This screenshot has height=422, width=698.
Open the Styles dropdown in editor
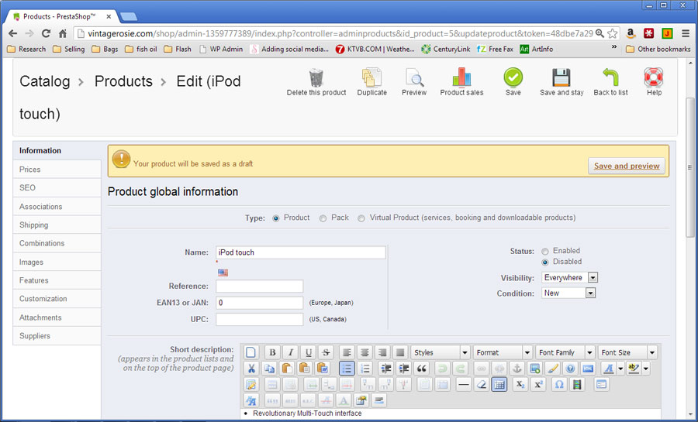441,352
